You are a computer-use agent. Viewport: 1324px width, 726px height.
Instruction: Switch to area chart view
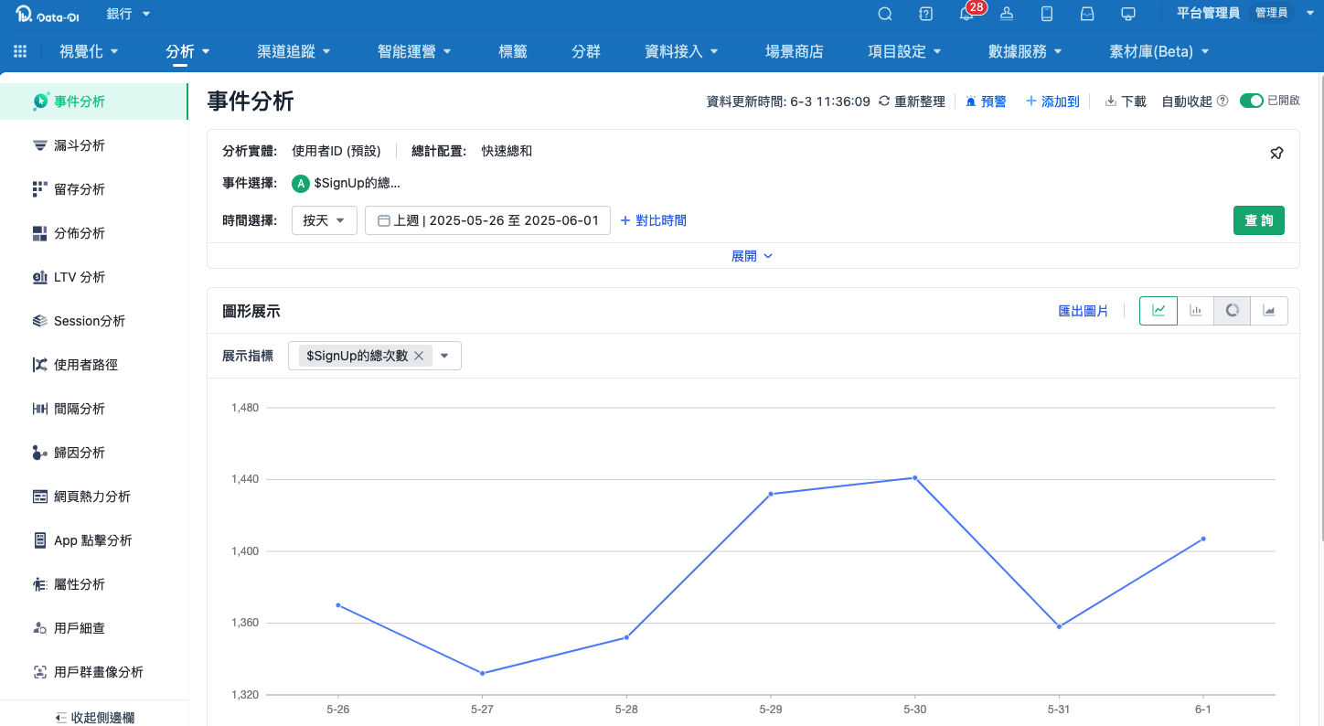coord(1269,311)
